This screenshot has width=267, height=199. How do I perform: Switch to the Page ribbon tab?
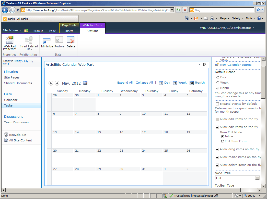(52, 31)
